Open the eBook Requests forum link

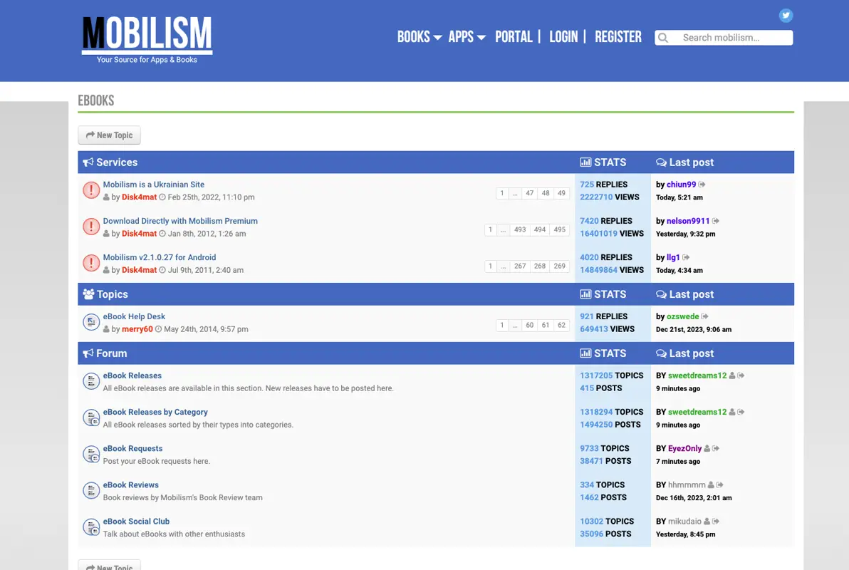tap(132, 448)
